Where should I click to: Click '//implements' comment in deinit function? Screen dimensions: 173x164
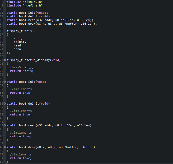click(21, 111)
